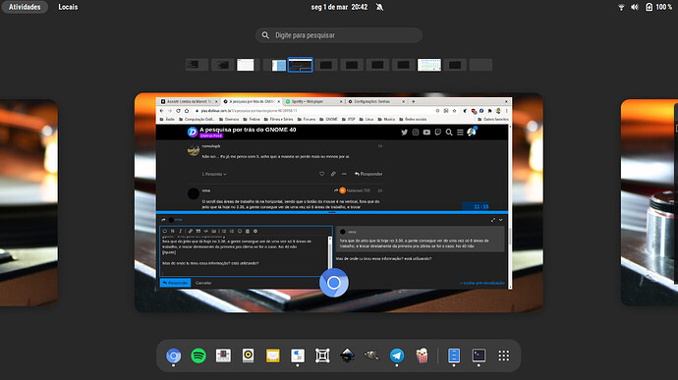The image size is (678, 380).
Task: Open a new tab in Chromium
Action: [414, 101]
